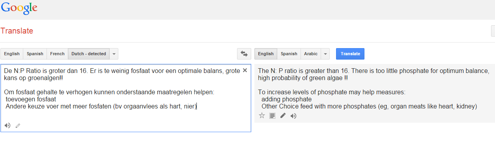Screen dimensions: 495x157
Task: Open handwriting pencil under source text
Action: (18, 125)
